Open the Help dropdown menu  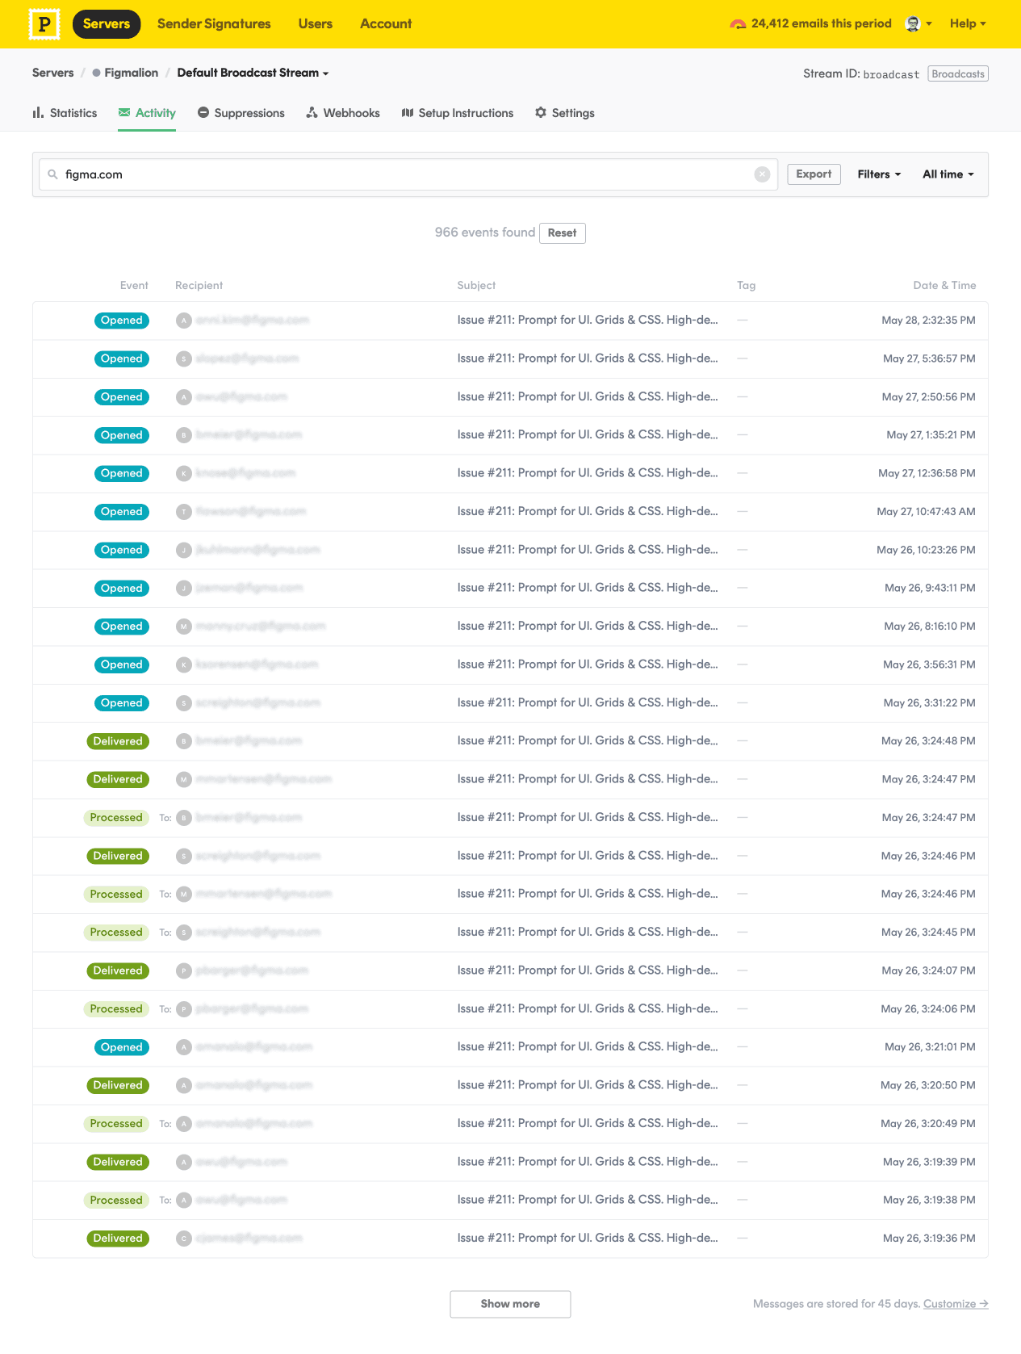tap(968, 23)
